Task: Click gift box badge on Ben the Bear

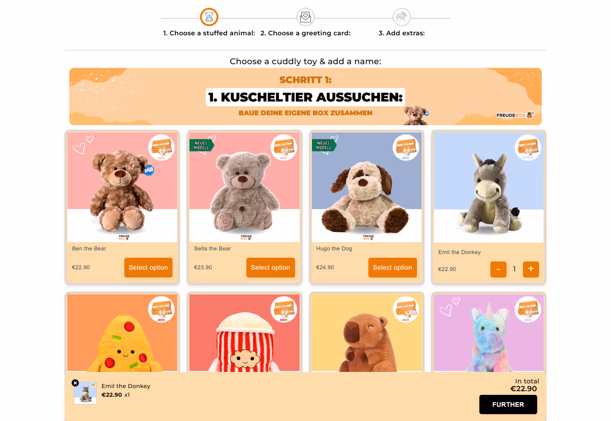Action: (x=161, y=148)
